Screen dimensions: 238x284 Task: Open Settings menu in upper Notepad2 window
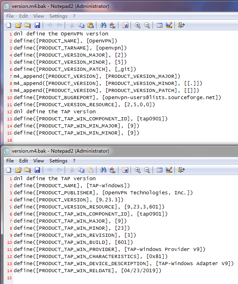click(x=58, y=16)
